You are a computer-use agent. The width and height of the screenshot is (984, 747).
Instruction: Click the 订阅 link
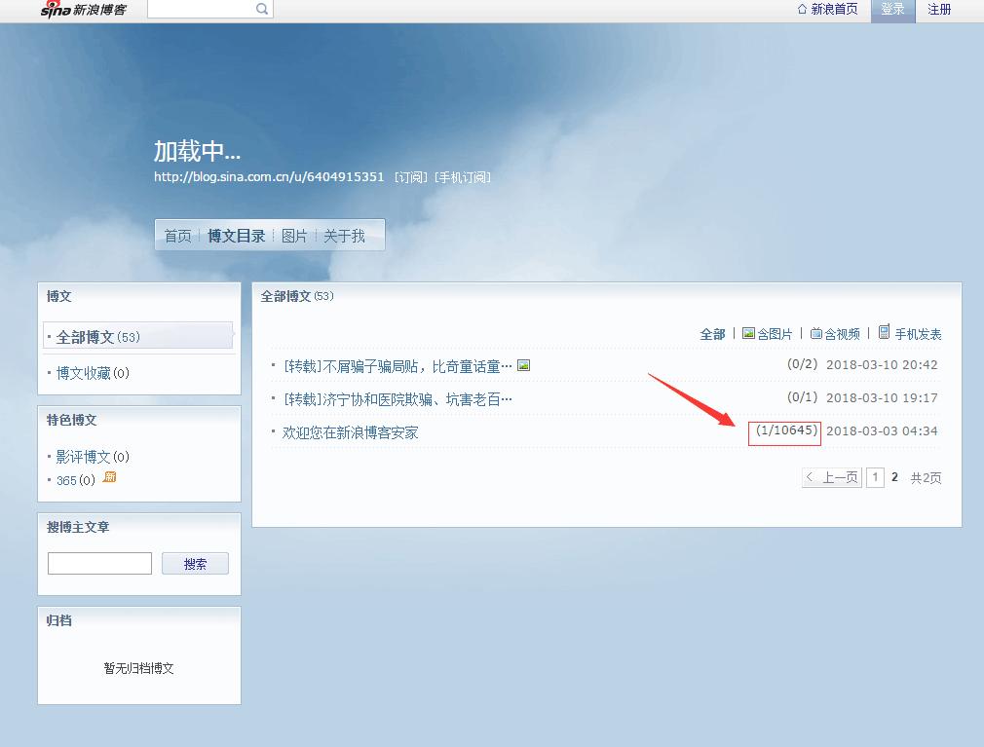(x=411, y=177)
